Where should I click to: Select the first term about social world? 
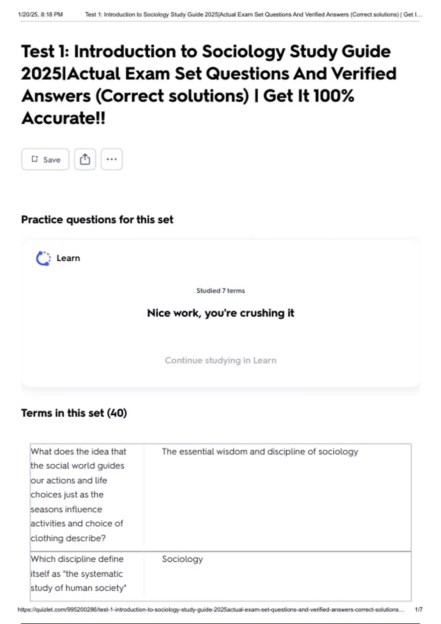pos(78,494)
